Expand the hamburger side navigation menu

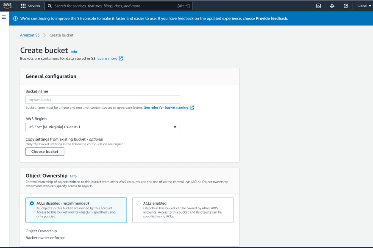pyautogui.click(x=4, y=17)
